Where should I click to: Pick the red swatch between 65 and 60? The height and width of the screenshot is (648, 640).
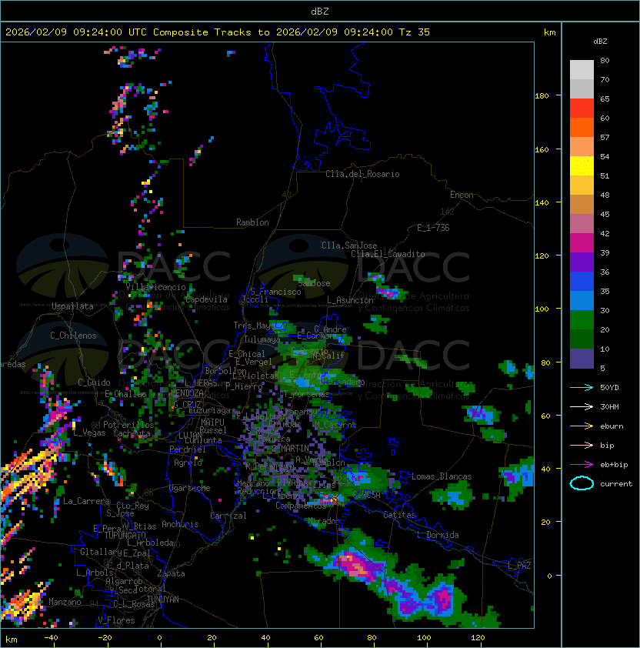582,109
